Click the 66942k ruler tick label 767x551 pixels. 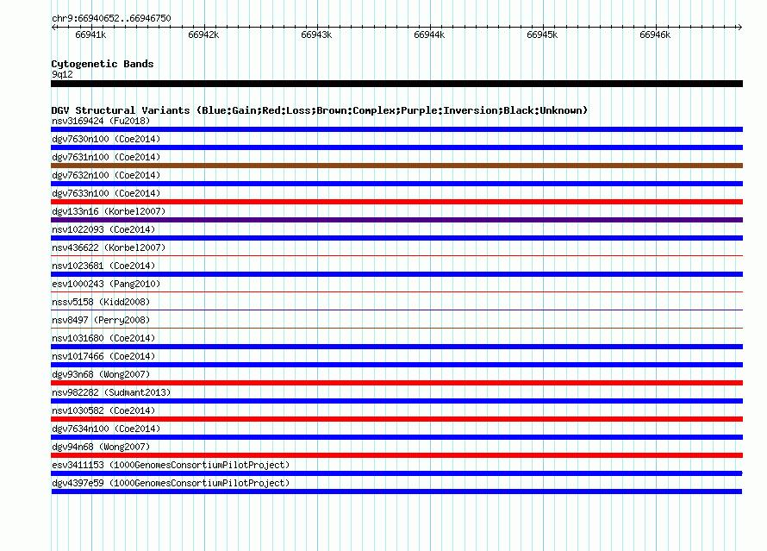click(x=203, y=34)
